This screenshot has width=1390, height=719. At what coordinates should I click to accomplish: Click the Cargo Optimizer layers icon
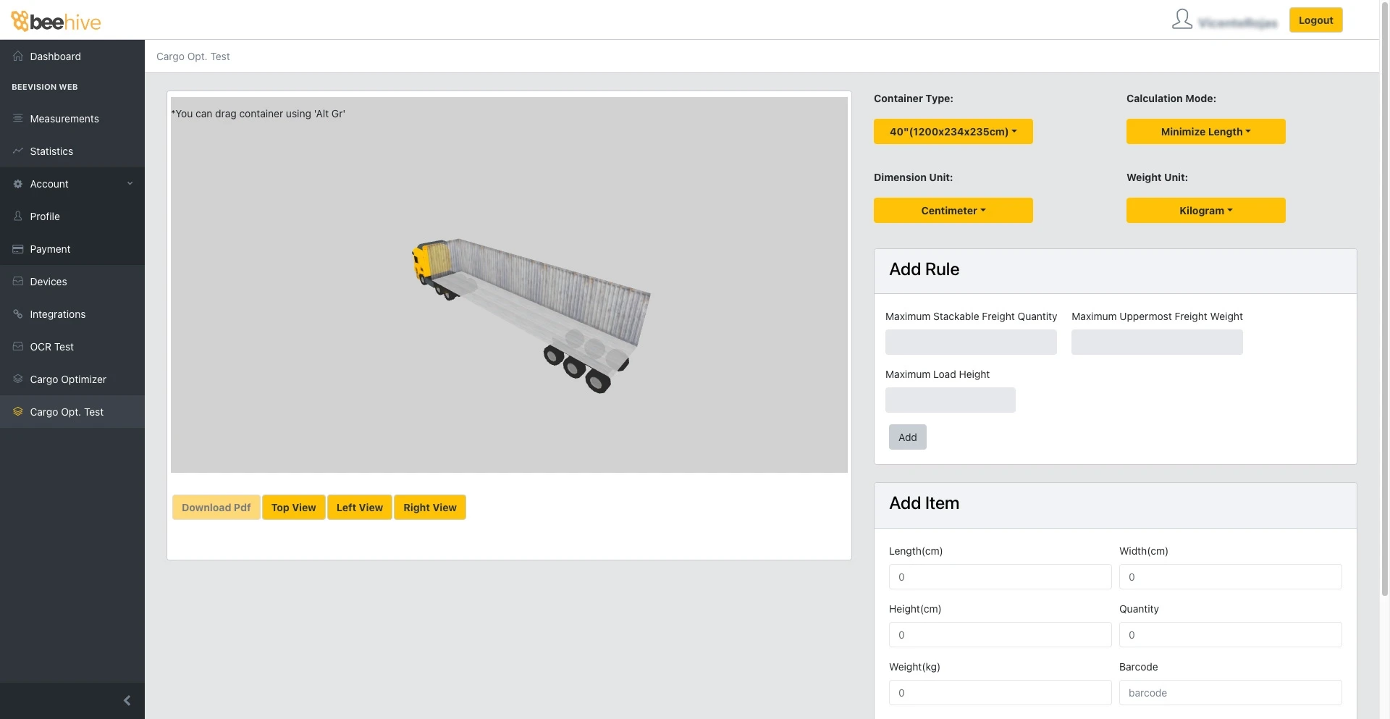(x=18, y=379)
